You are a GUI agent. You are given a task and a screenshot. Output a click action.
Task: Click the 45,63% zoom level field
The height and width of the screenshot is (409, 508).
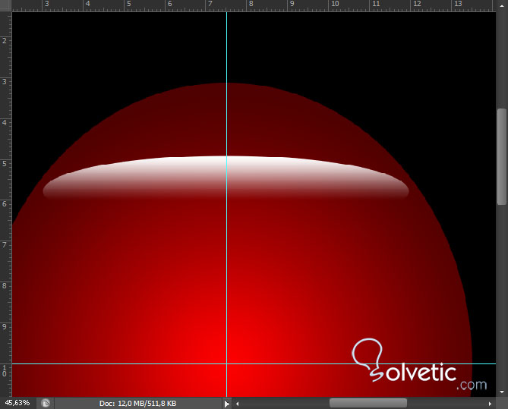pos(17,403)
